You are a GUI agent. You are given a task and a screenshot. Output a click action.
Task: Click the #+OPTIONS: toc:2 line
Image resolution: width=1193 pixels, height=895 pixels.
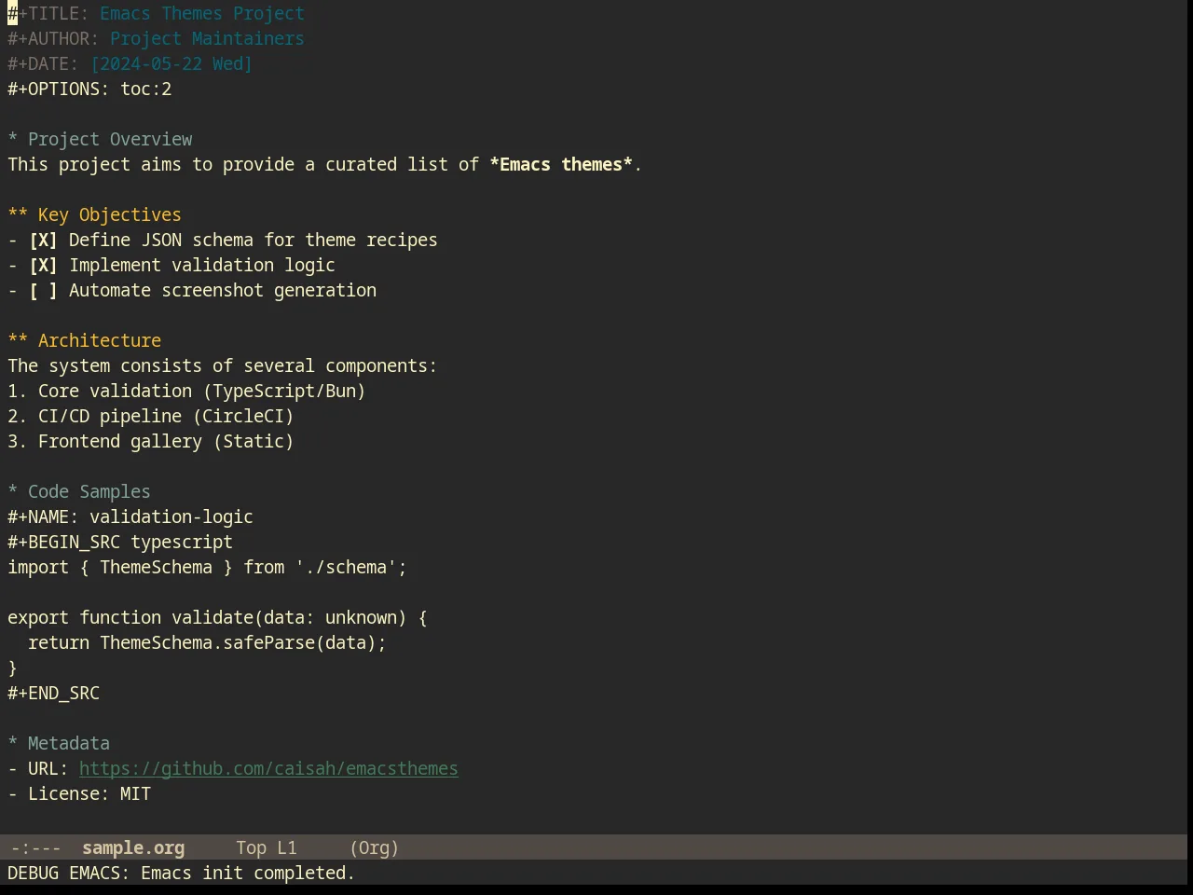click(x=89, y=89)
